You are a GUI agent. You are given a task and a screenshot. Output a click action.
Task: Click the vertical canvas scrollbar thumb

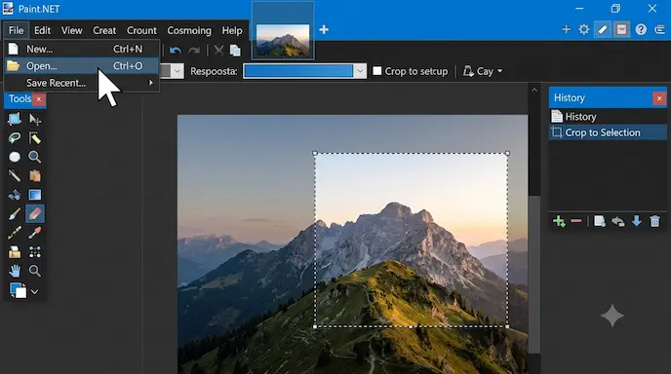[x=534, y=274]
